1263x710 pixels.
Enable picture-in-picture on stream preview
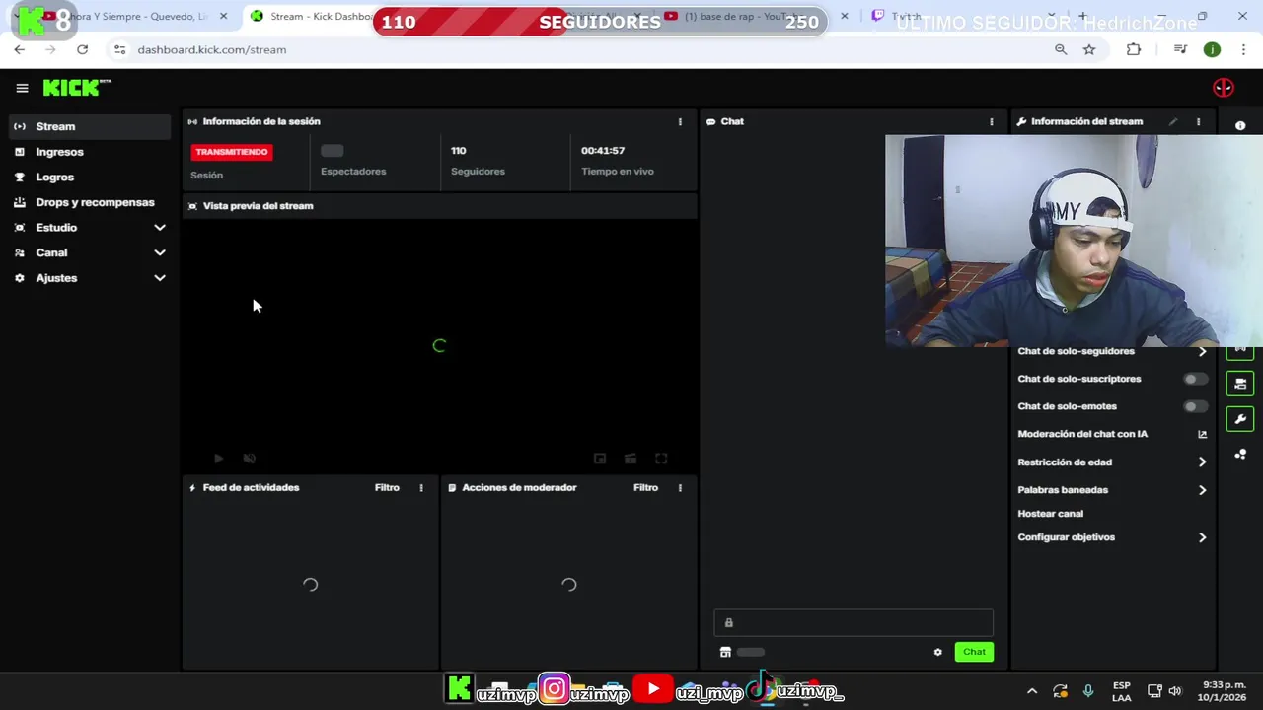(599, 459)
